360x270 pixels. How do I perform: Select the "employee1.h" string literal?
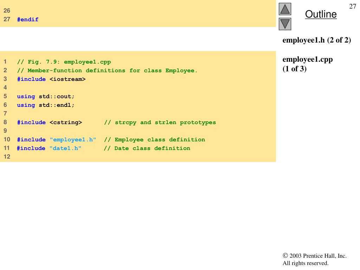pos(73,140)
